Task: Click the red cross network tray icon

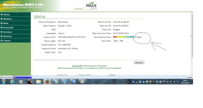Action: point(167,82)
